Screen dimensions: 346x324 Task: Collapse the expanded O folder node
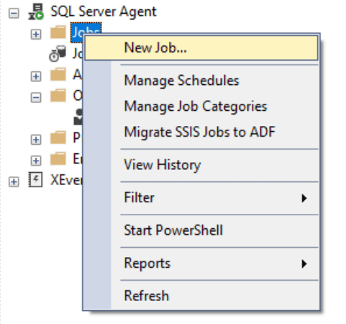36,97
